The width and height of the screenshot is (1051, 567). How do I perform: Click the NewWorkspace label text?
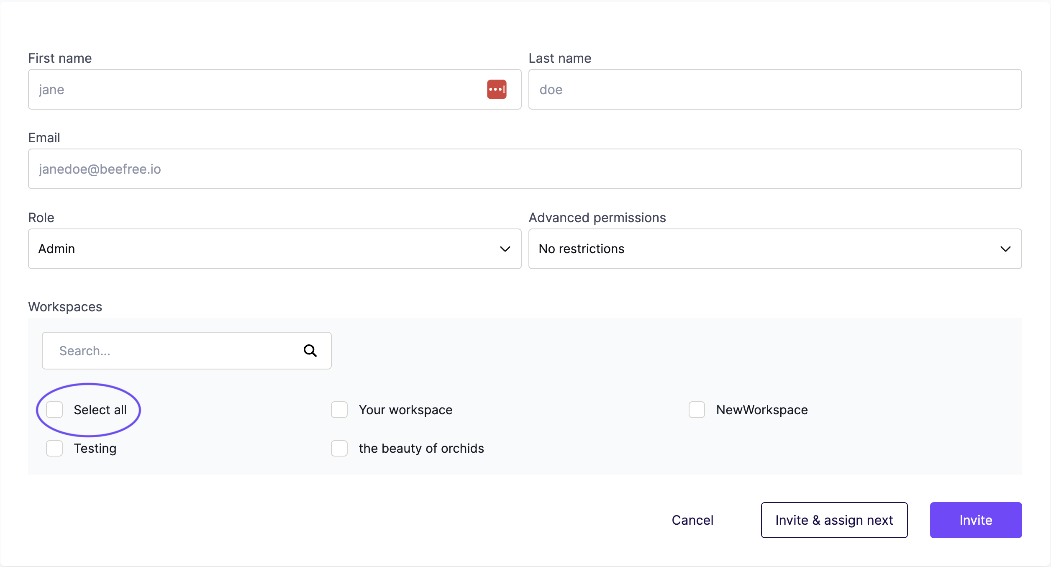[x=762, y=410]
